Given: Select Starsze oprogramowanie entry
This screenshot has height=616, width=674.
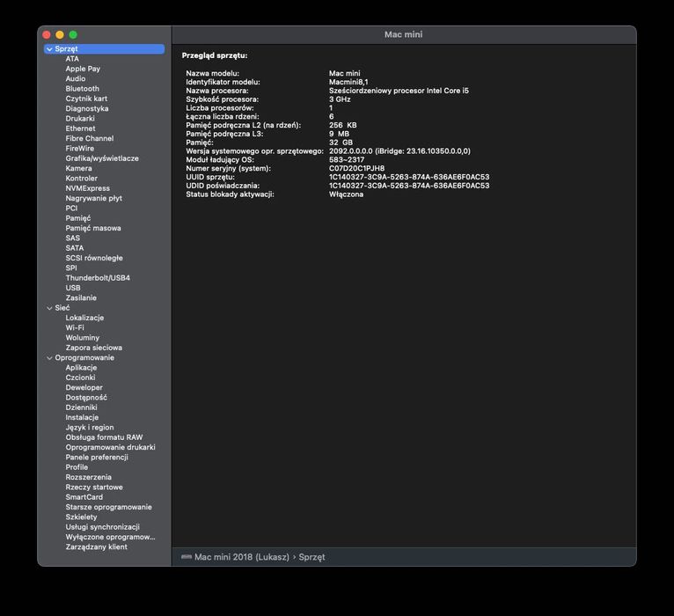Looking at the screenshot, I should pos(108,507).
